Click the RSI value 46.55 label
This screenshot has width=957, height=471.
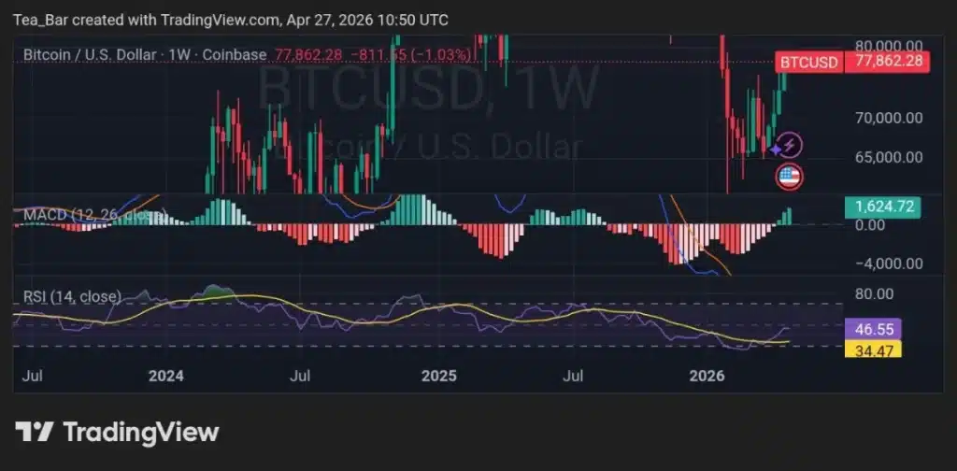(874, 330)
